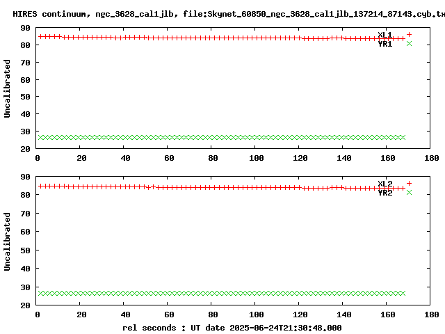Image resolution: width=445 pixels, height=334 pixels.
Task: Click x-axis tick 60 under the XL2 plot
Action: (x=169, y=315)
